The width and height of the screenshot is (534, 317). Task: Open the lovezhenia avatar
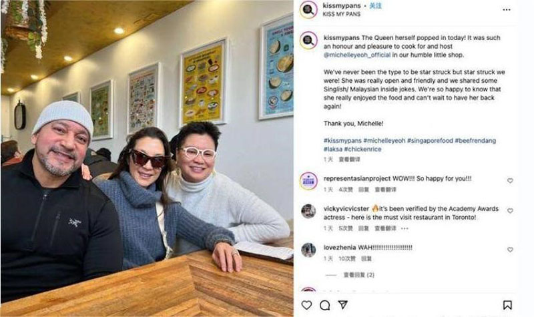pyautogui.click(x=308, y=250)
